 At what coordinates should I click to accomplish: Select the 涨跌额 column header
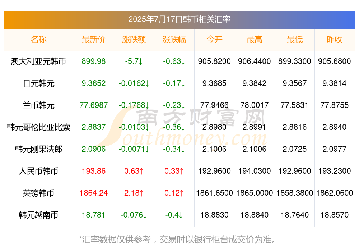tap(134, 40)
